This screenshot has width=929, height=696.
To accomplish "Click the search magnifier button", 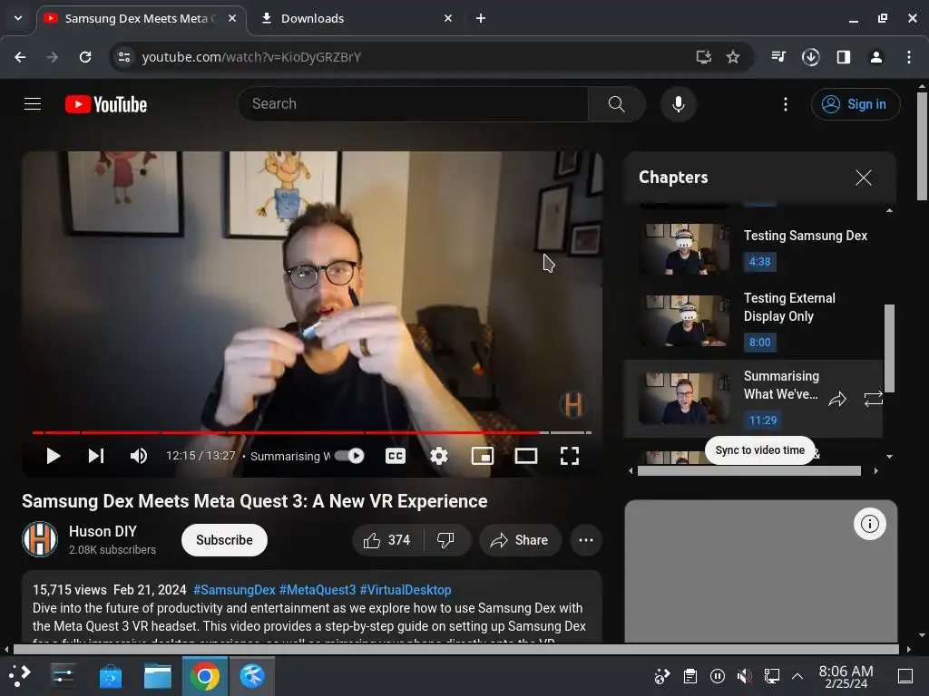I will pyautogui.click(x=616, y=104).
